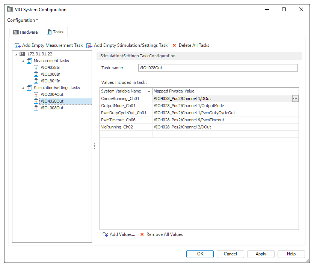Click the vertical splitter handle dots
This screenshot has width=314, height=267.
pos(94,146)
